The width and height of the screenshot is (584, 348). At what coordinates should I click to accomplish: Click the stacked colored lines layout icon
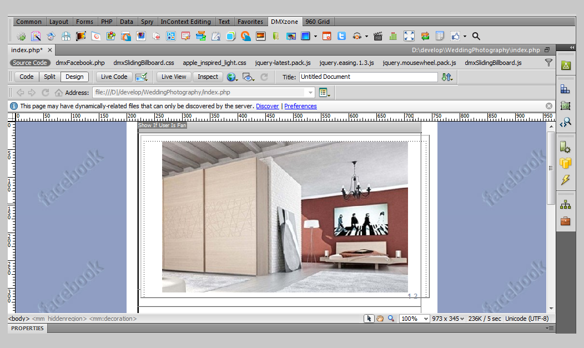coord(201,36)
